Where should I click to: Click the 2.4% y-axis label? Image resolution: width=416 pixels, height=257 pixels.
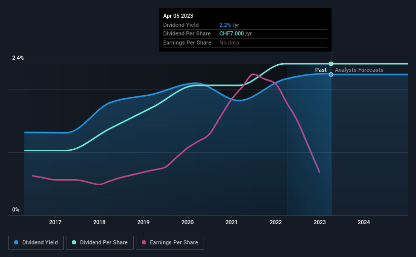pos(18,58)
